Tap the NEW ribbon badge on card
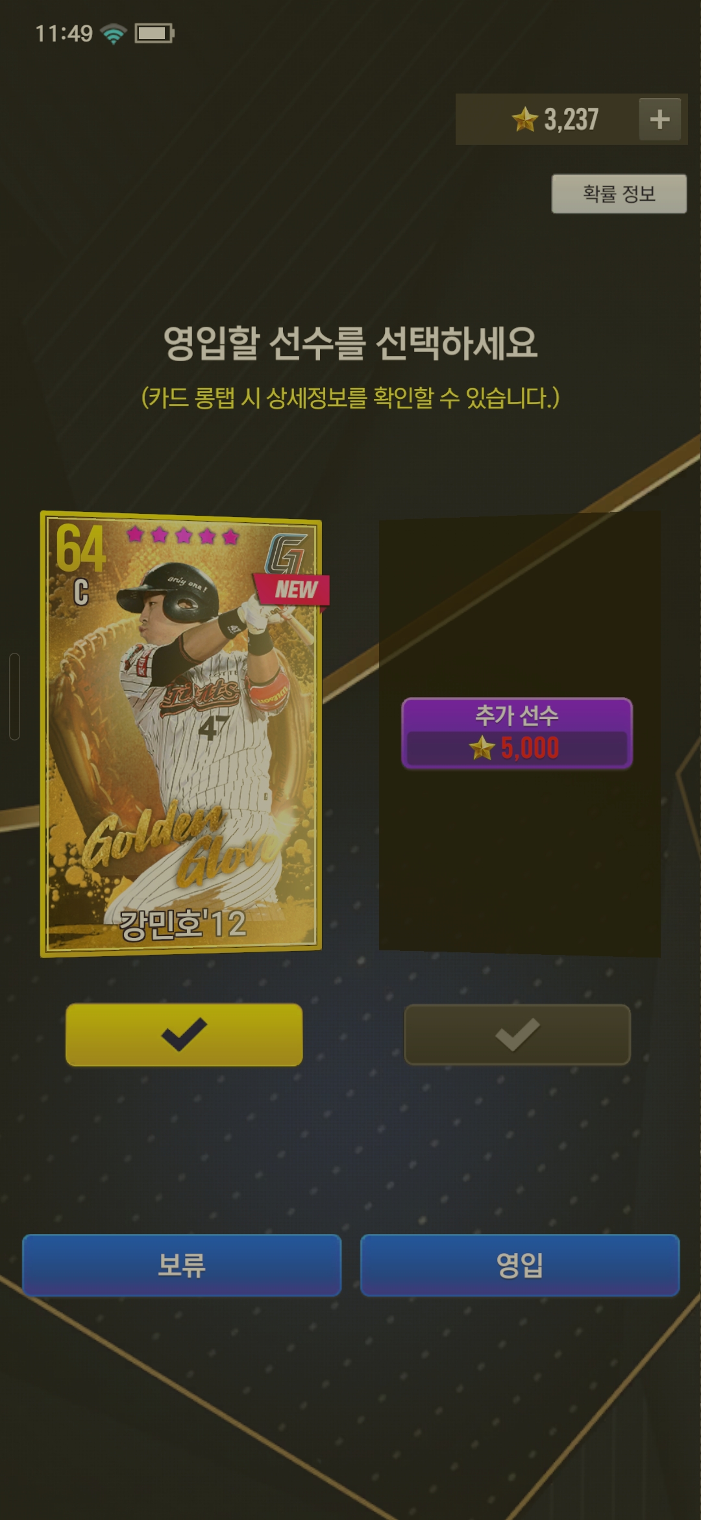 (x=293, y=590)
